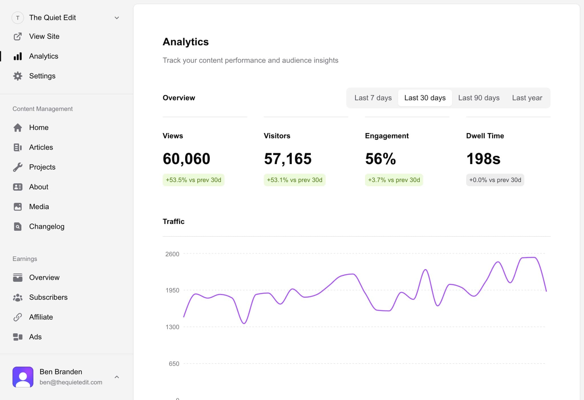Select the Analytics bar chart icon

coord(18,56)
